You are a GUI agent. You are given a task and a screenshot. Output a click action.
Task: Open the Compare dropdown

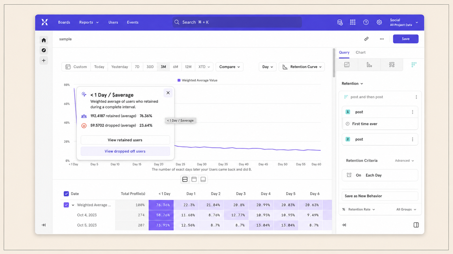(230, 67)
